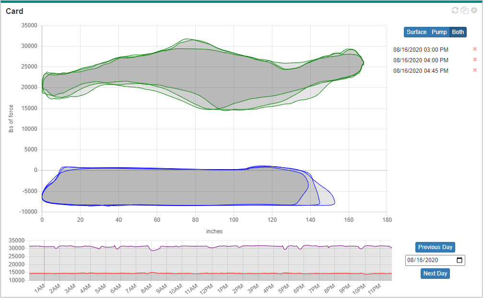Click the refresh icon in Card header
Screen dimensions: 483x298
455,11
